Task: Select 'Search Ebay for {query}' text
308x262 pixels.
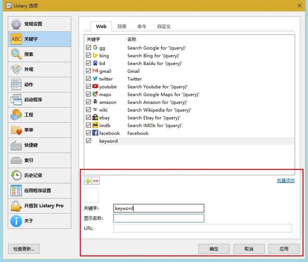Action: click(154, 118)
